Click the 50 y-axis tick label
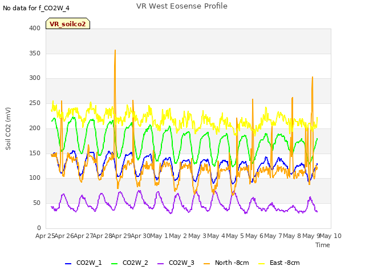Screen dimensions: 365x274 click(36, 203)
